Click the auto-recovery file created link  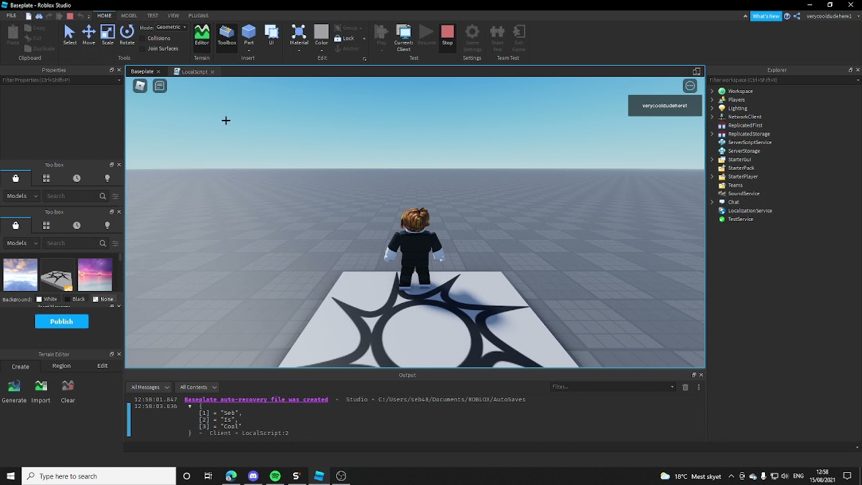coord(256,399)
